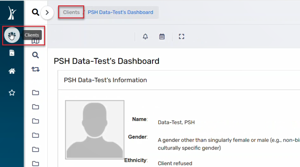Click the Clients people icon in sidebar
Screen dimensions: 300x167
click(12, 35)
